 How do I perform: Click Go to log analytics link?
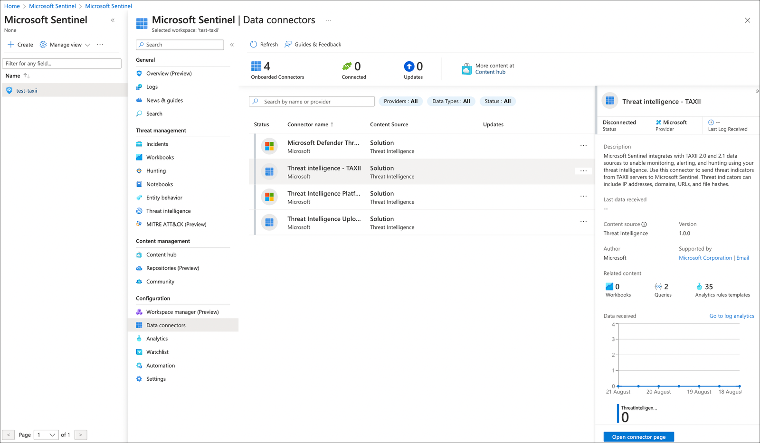731,316
